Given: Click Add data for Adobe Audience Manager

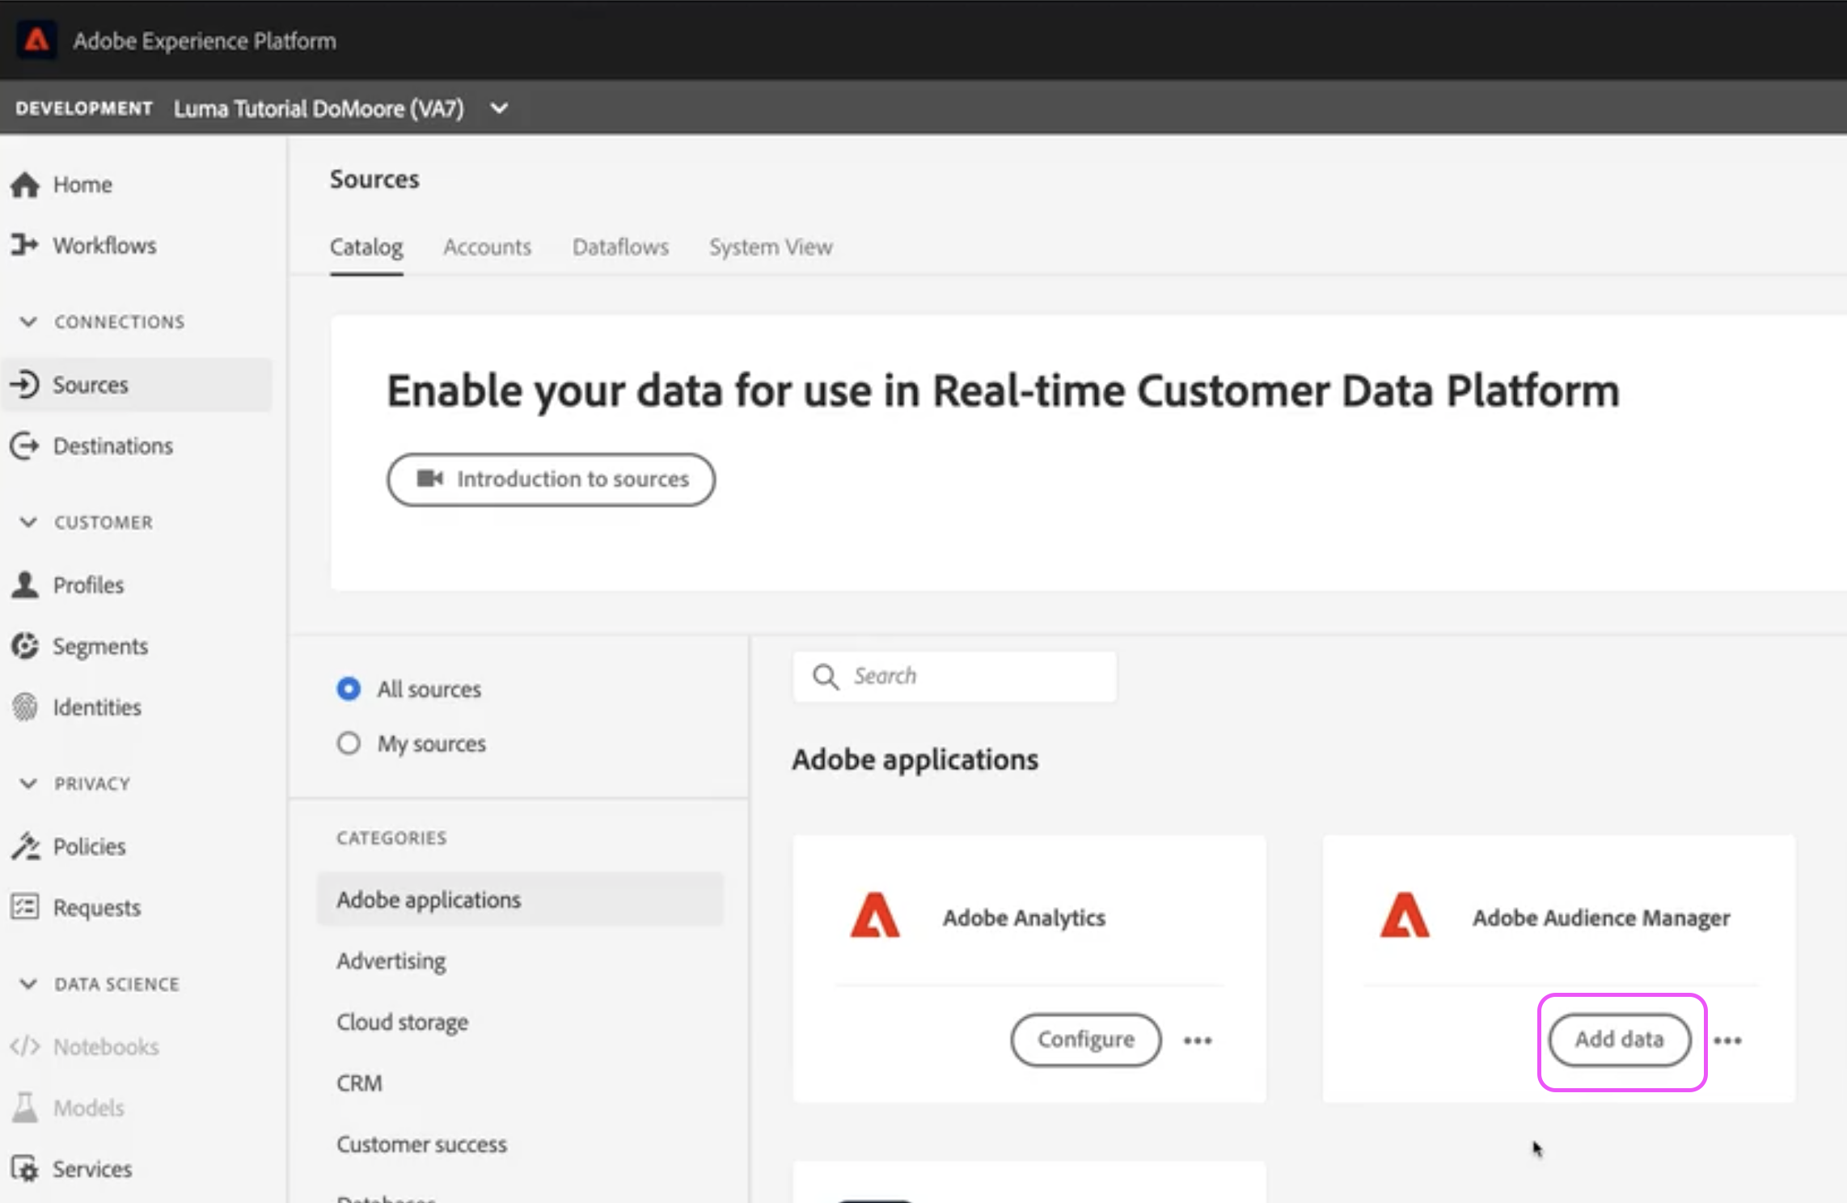Looking at the screenshot, I should (x=1619, y=1040).
